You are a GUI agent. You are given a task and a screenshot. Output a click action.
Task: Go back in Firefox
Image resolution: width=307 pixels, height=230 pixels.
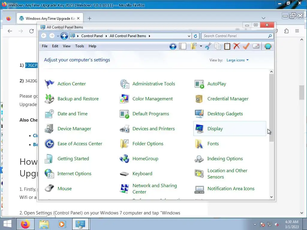10,31
